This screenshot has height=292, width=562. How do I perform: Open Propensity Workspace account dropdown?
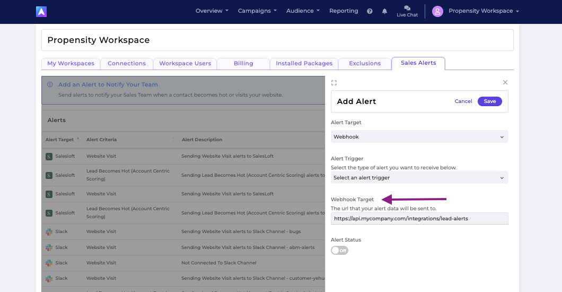pos(484,11)
